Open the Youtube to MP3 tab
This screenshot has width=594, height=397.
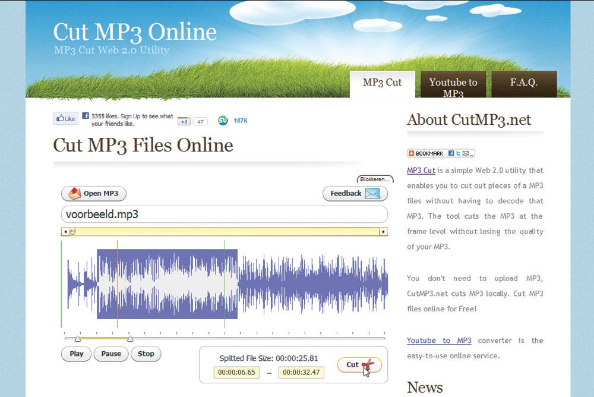pyautogui.click(x=453, y=84)
